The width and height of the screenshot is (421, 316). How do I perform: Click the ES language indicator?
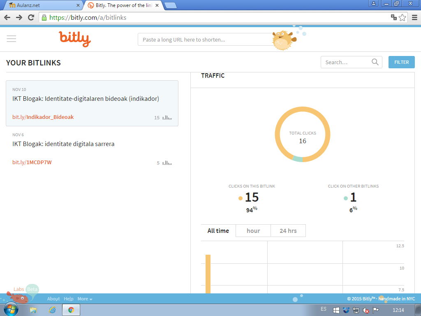[324, 309]
